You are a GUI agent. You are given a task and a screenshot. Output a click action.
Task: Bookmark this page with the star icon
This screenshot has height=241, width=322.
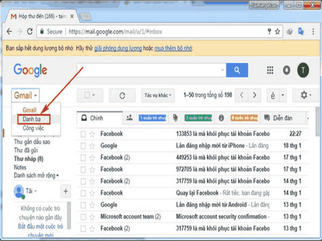click(277, 32)
